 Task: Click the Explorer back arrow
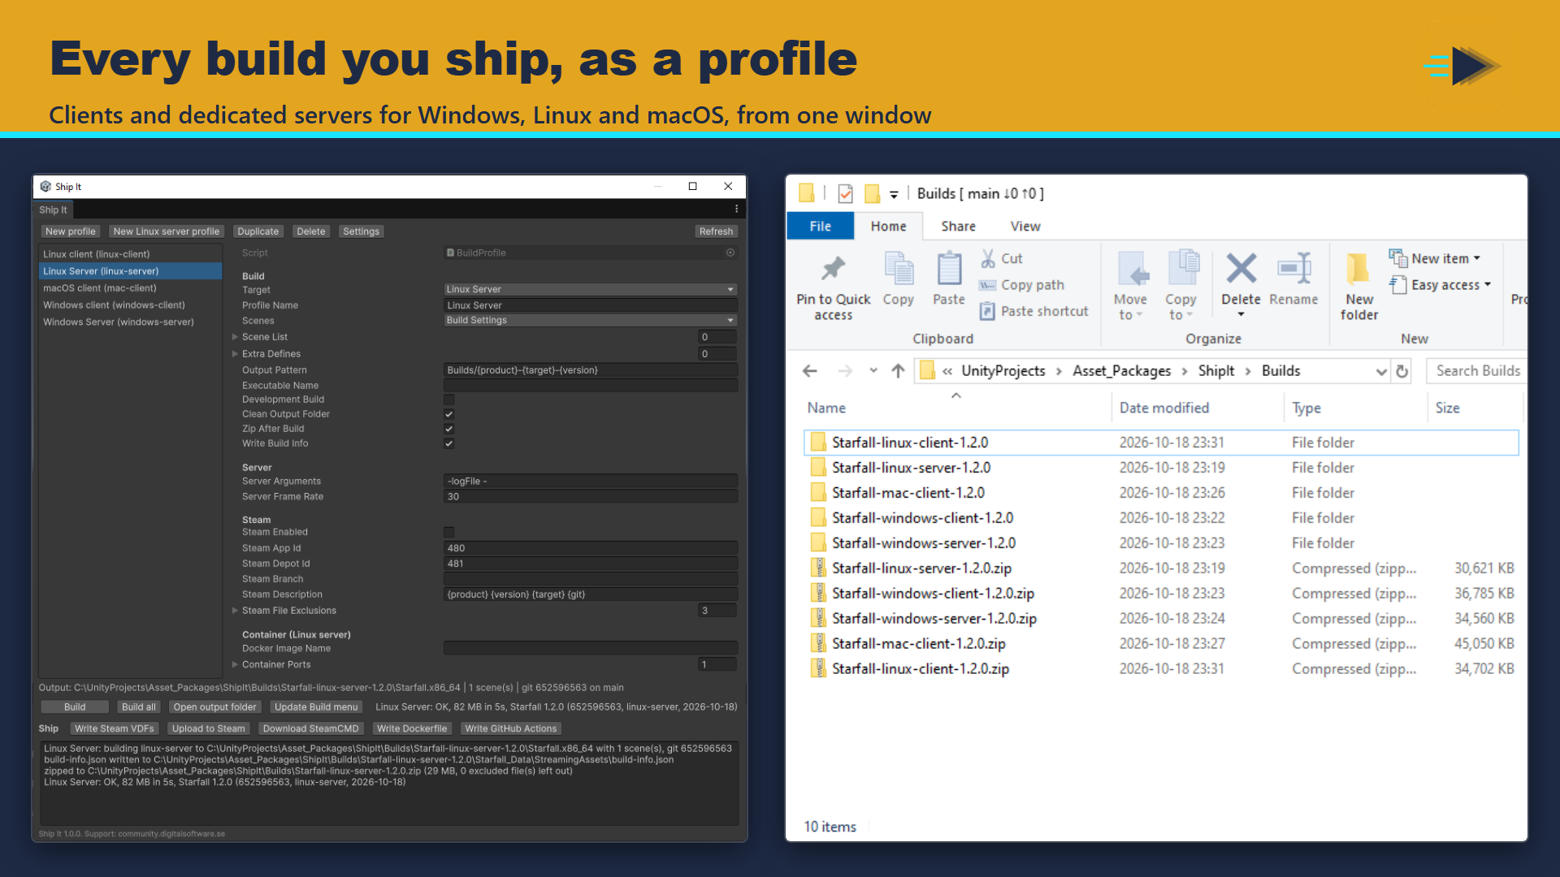(x=809, y=371)
